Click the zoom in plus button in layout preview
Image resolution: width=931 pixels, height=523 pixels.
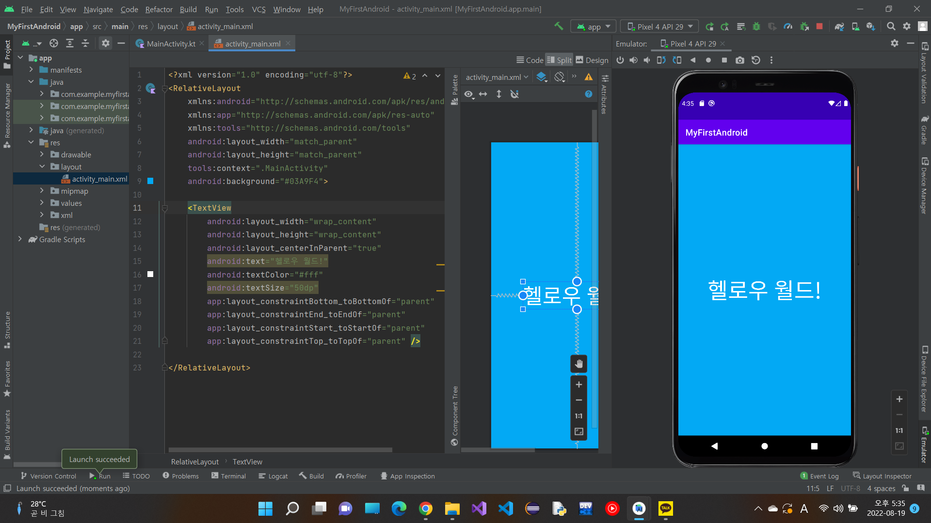(x=578, y=385)
